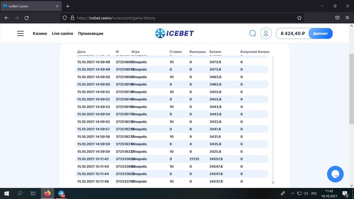Open Firefox application menu button
Image resolution: width=354 pixels, height=199 pixels.
[347, 18]
